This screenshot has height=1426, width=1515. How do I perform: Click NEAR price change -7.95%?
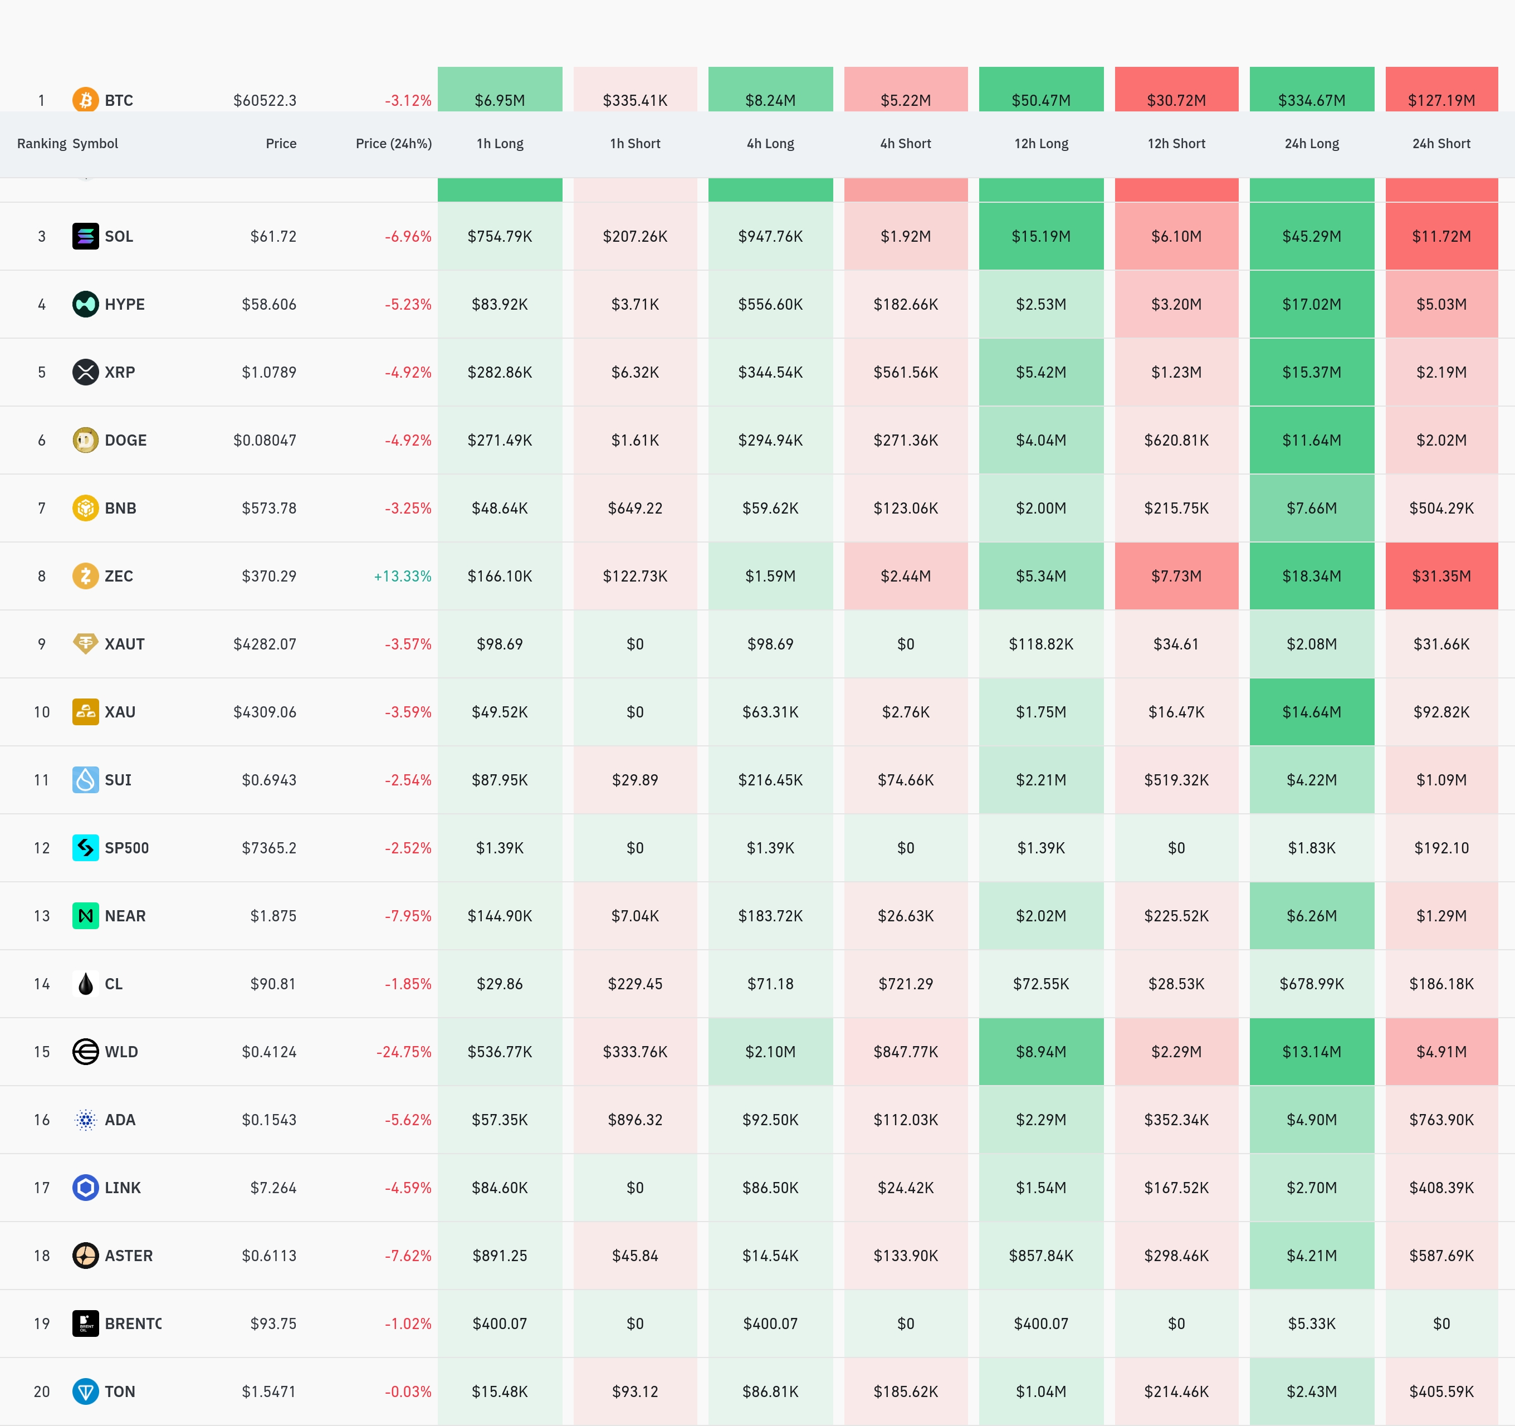(x=408, y=916)
